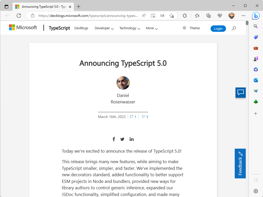Open the Settings and more ellipsis menu
Screen dimensions: 263x197
243,16
